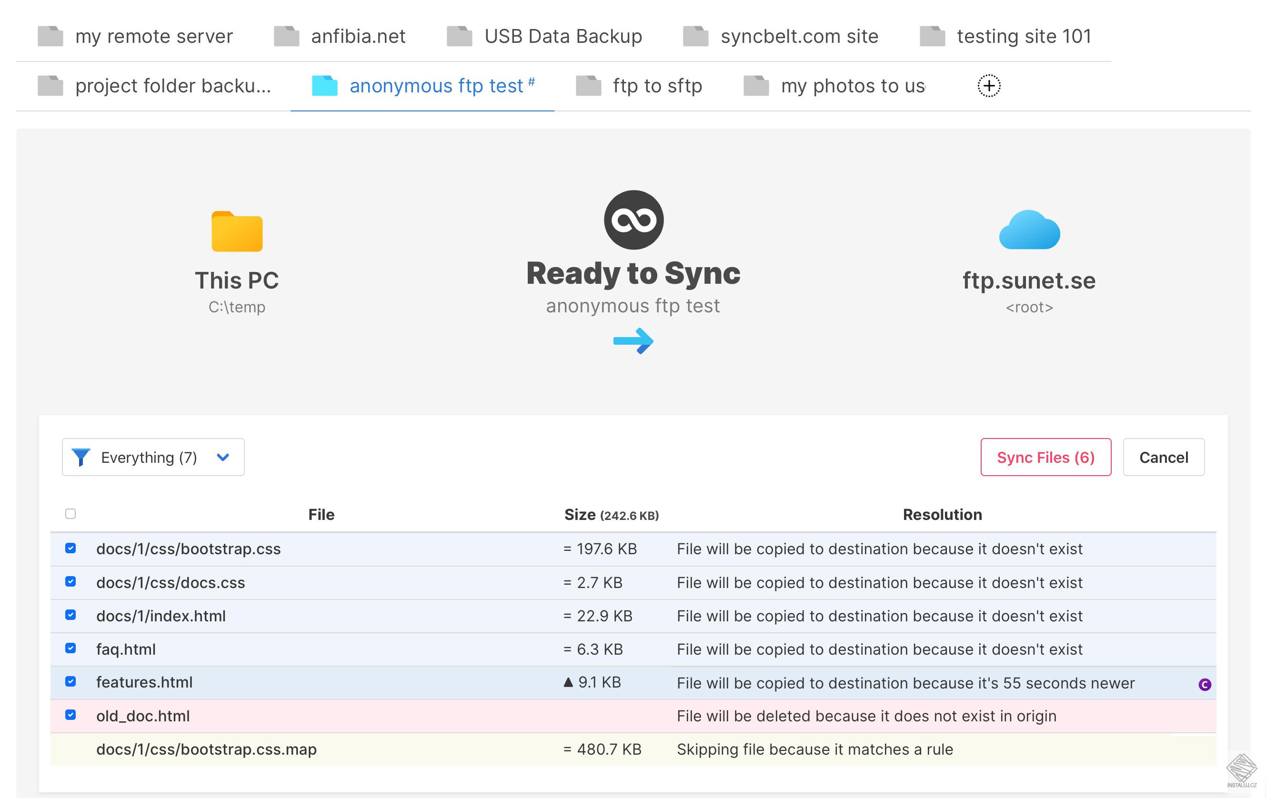Click the blue sync direction arrow
This screenshot has height=798, width=1266.
point(633,341)
